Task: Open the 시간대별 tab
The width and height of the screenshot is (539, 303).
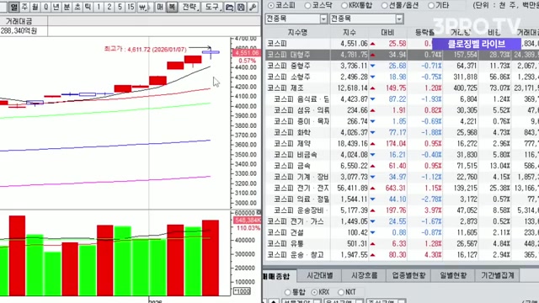Action: pyautogui.click(x=320, y=275)
